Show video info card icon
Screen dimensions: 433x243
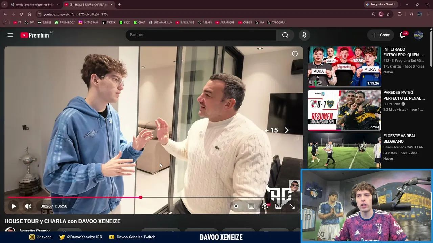[295, 54]
